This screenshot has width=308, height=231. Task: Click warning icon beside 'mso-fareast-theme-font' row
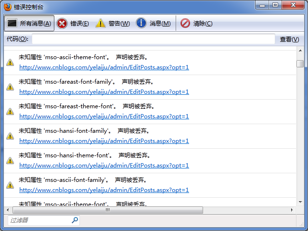click(x=10, y=112)
